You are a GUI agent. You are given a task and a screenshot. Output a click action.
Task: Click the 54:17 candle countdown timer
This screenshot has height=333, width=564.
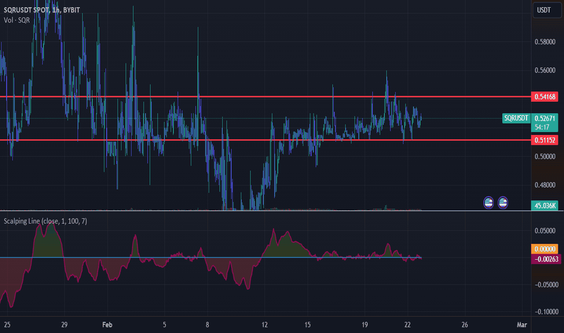tap(542, 127)
